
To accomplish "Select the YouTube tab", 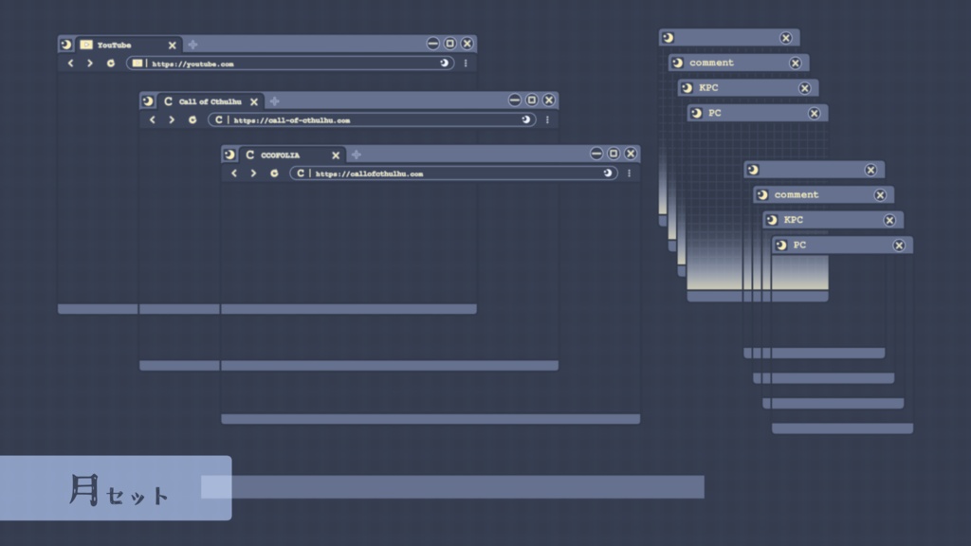I will point(129,45).
